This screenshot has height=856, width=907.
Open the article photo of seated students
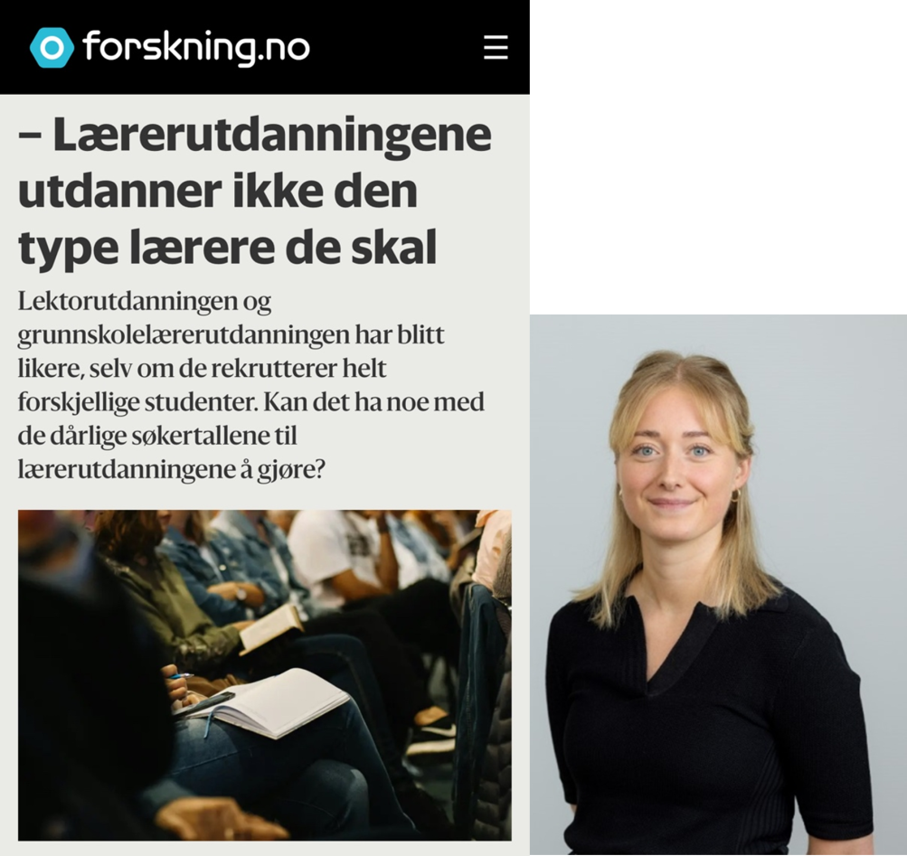264,675
